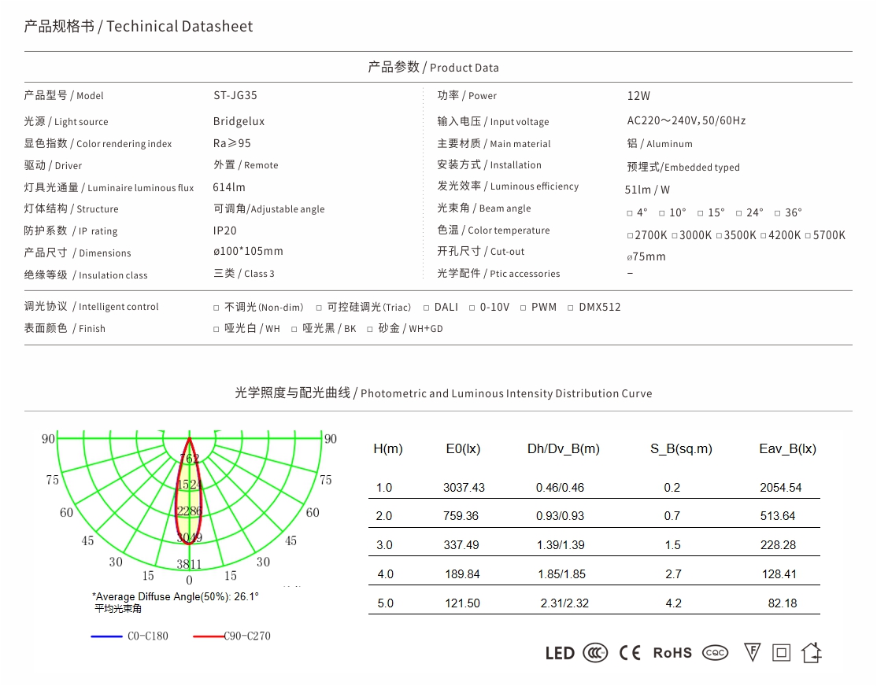Check the 10° beam angle box

click(662, 213)
